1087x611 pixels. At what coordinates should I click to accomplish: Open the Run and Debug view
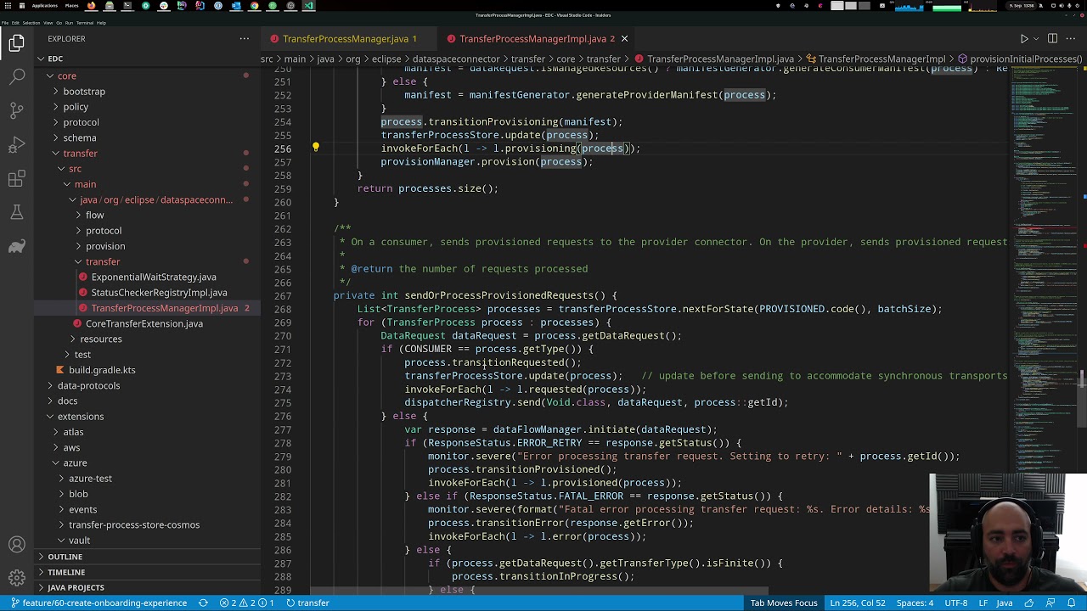tap(17, 145)
